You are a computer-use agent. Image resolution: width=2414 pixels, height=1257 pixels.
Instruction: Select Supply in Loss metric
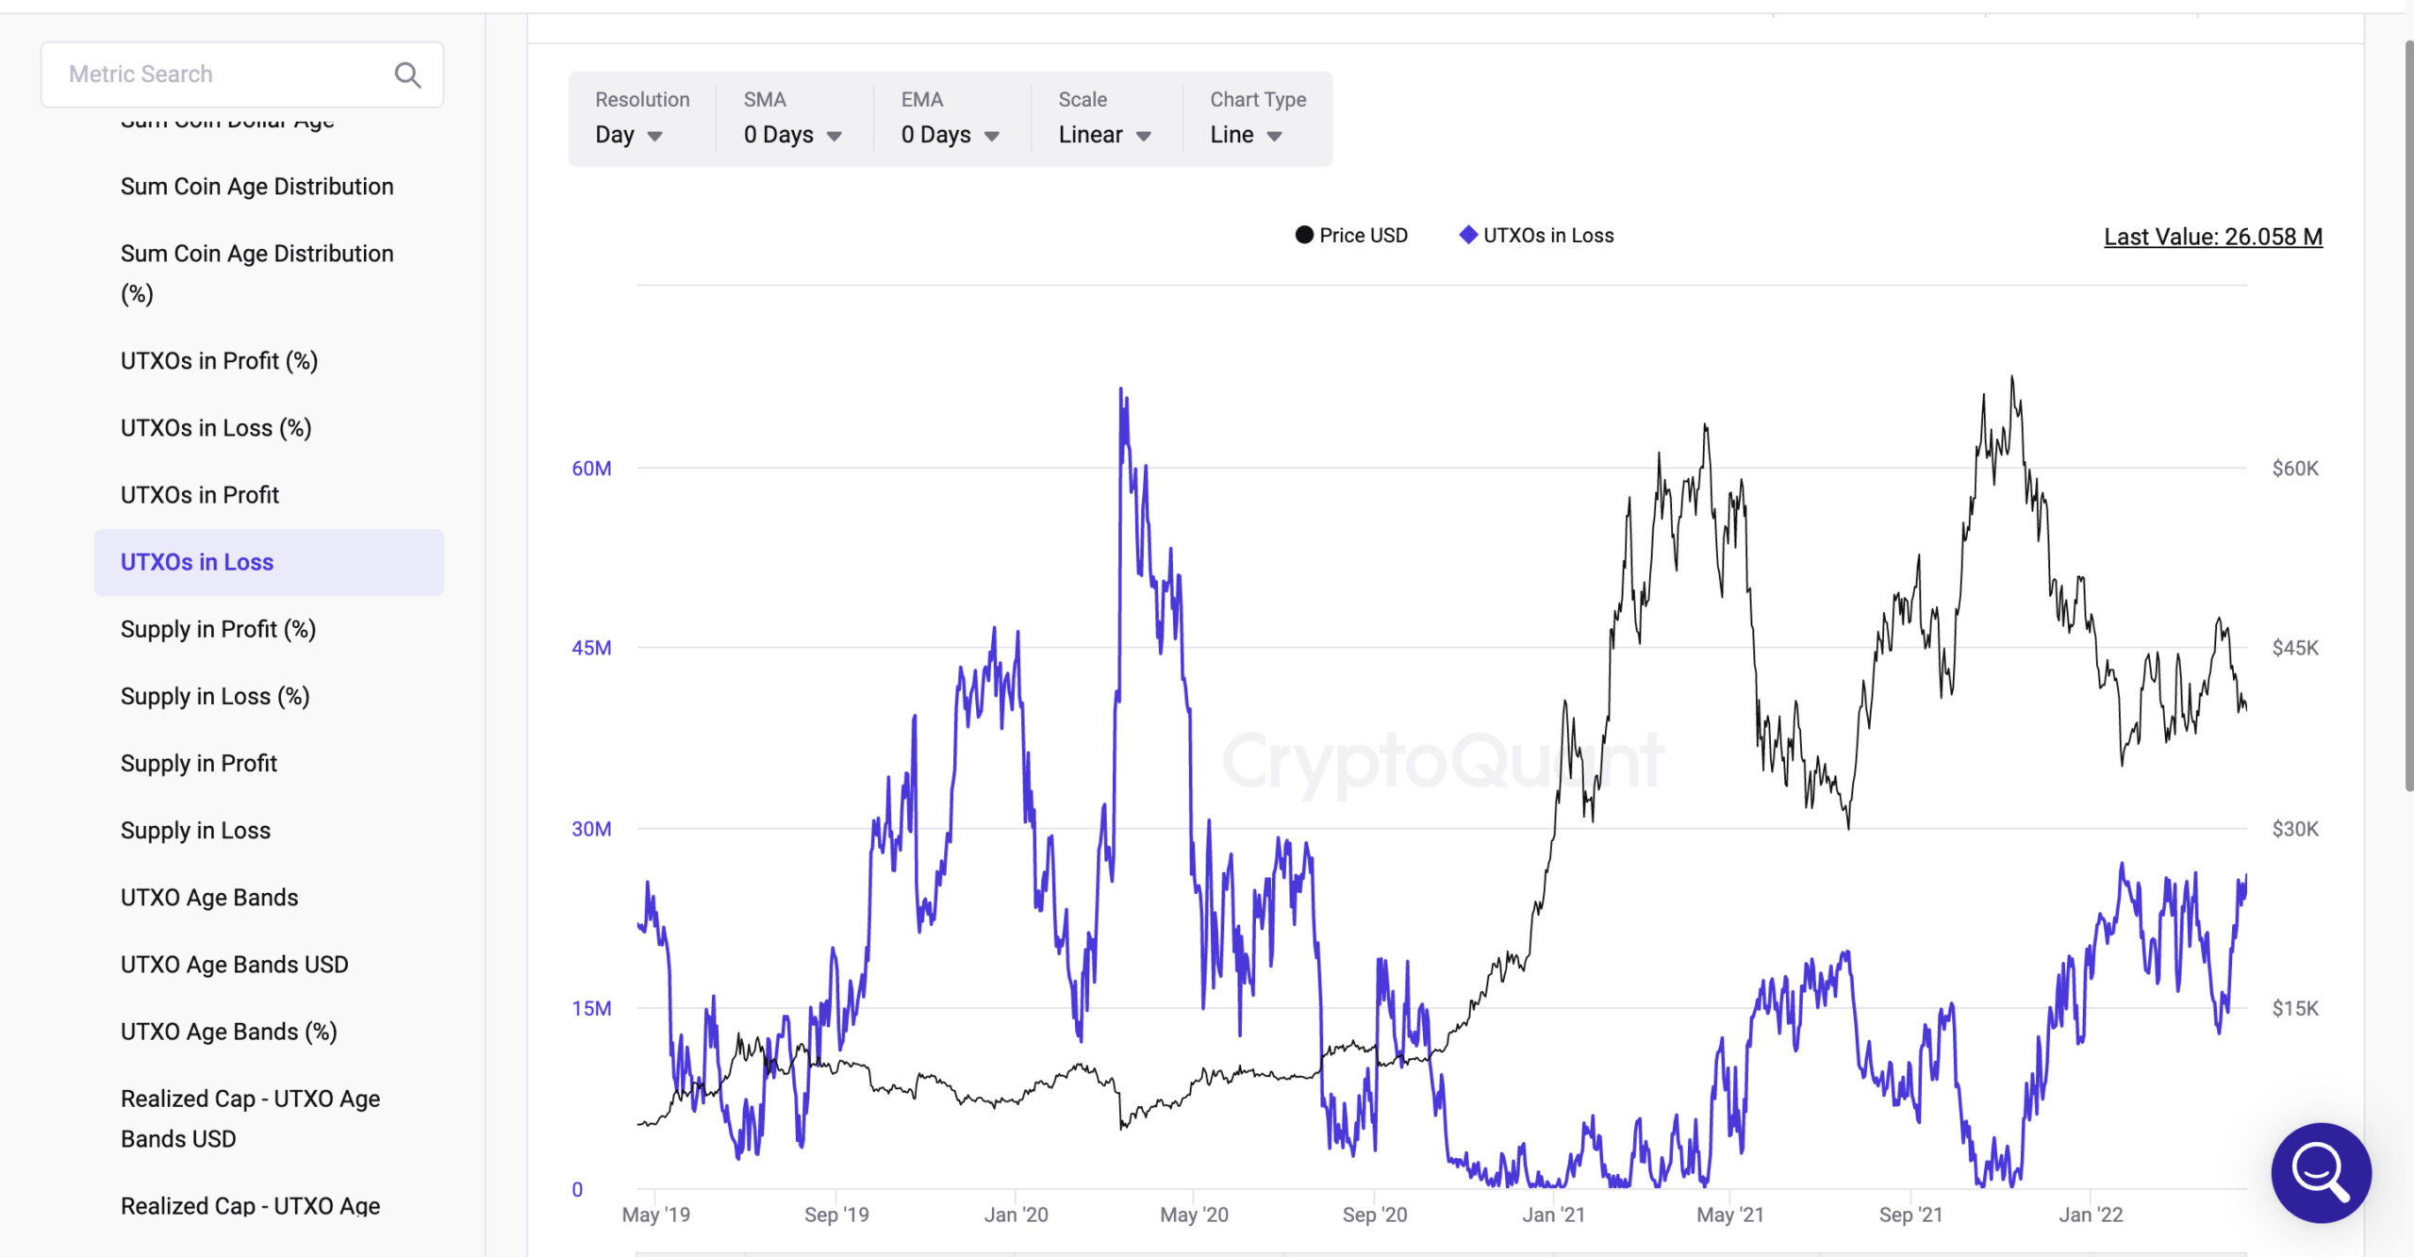tap(195, 830)
